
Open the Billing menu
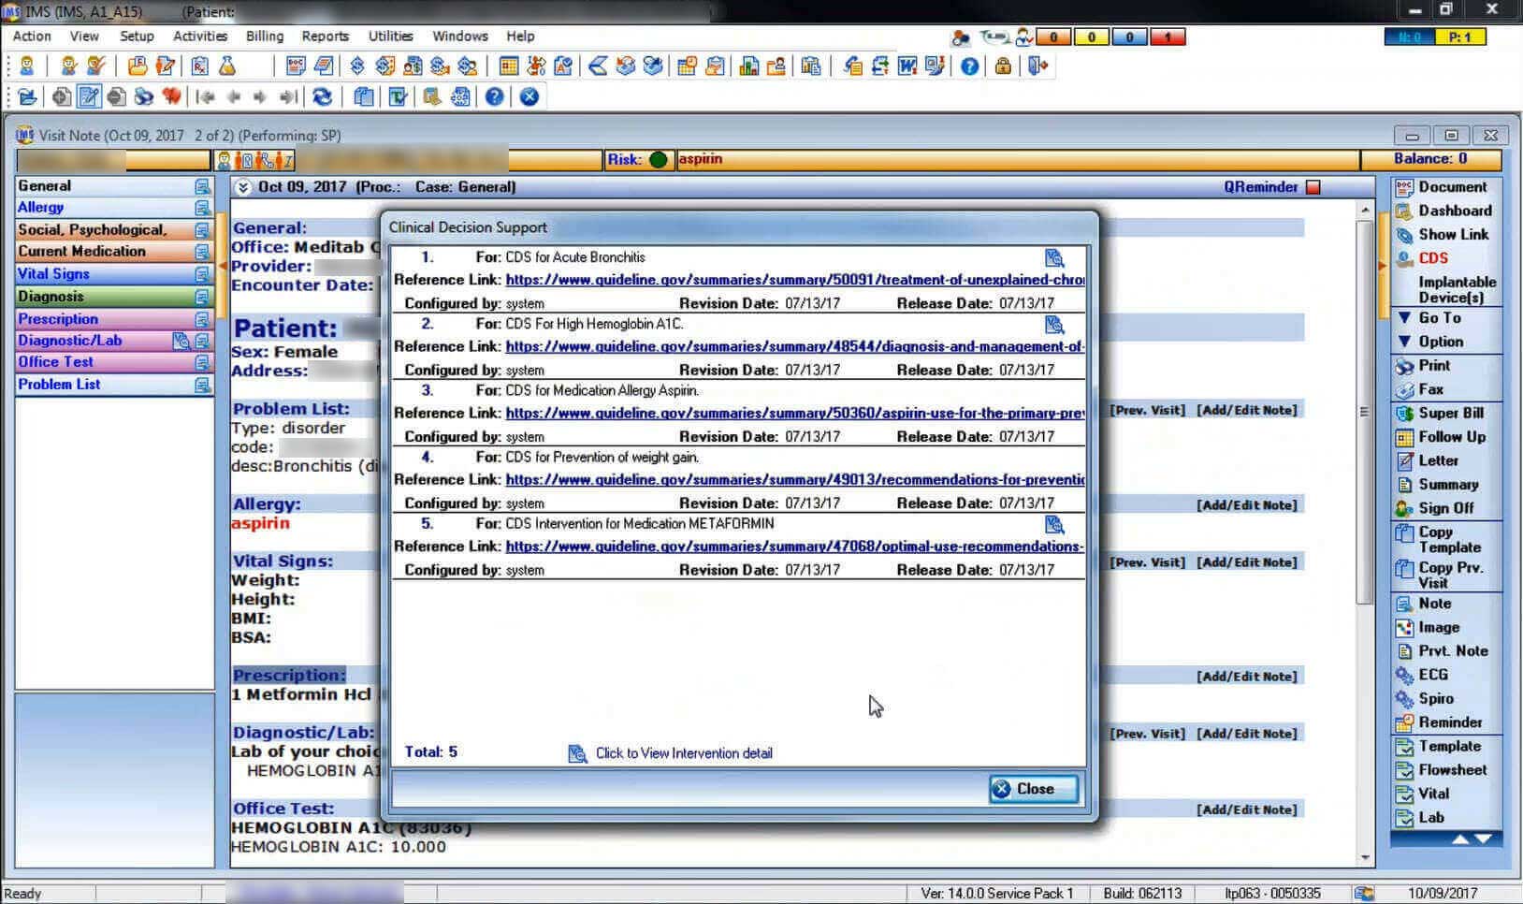265,36
